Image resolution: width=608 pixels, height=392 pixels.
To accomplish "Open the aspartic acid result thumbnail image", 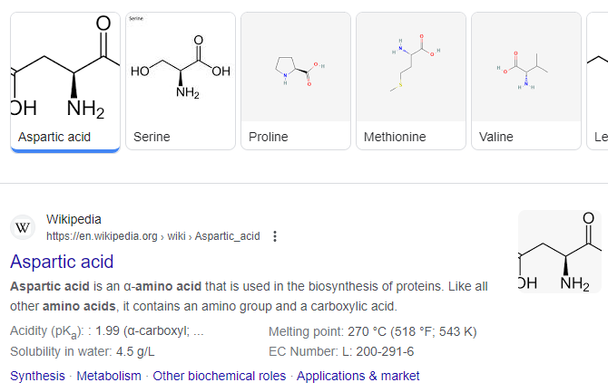I will pos(560,252).
